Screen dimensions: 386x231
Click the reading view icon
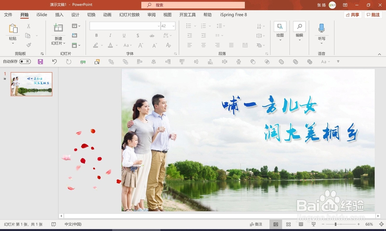301,224
